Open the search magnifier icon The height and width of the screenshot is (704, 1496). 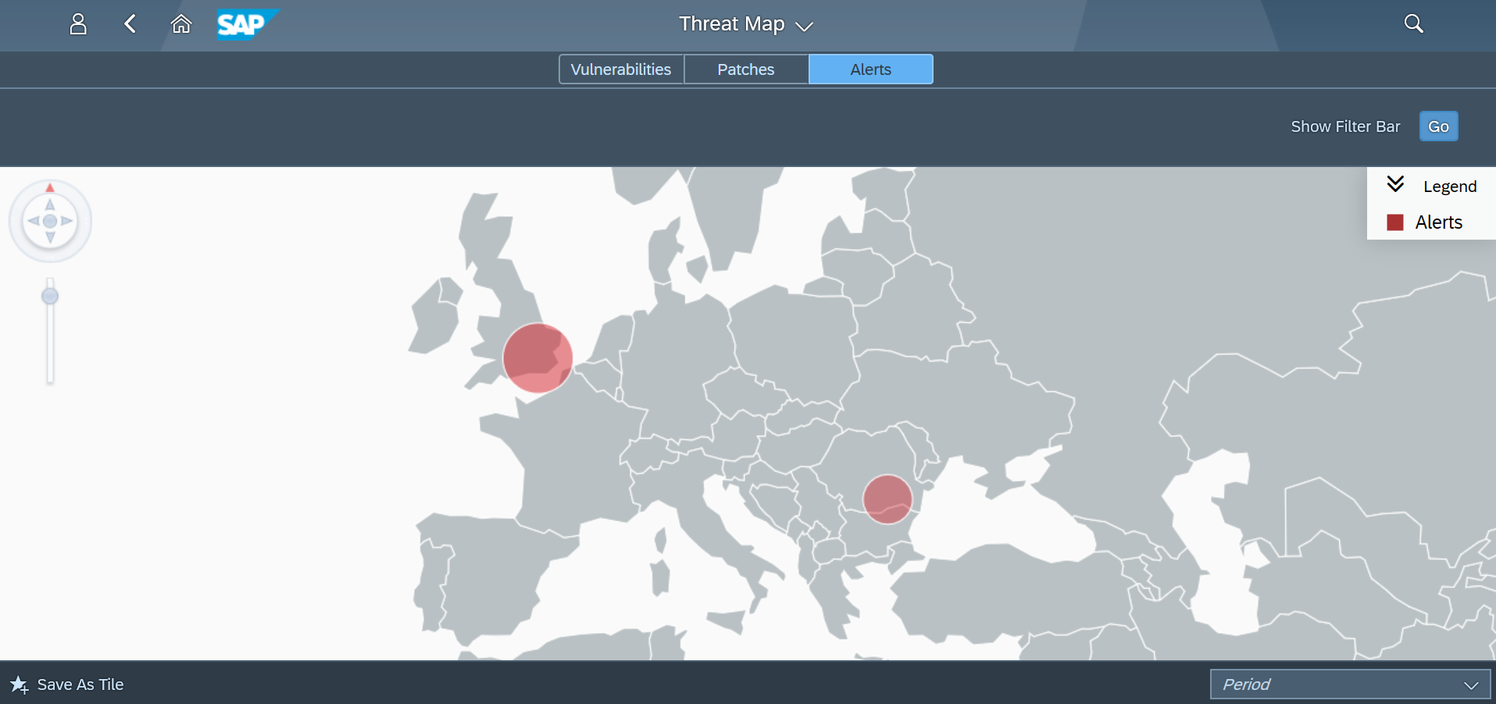(x=1413, y=24)
